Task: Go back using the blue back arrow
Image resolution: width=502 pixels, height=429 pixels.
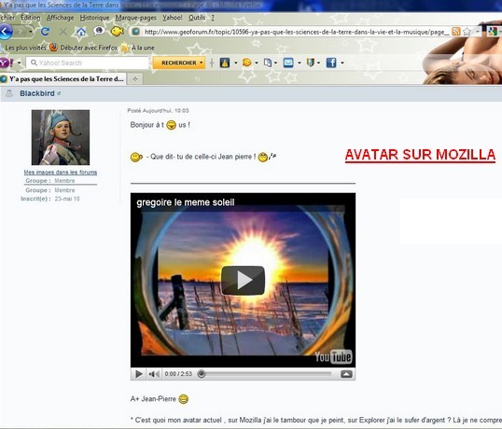Action: click(6, 32)
